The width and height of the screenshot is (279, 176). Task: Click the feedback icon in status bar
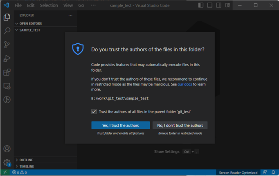[x=265, y=172]
